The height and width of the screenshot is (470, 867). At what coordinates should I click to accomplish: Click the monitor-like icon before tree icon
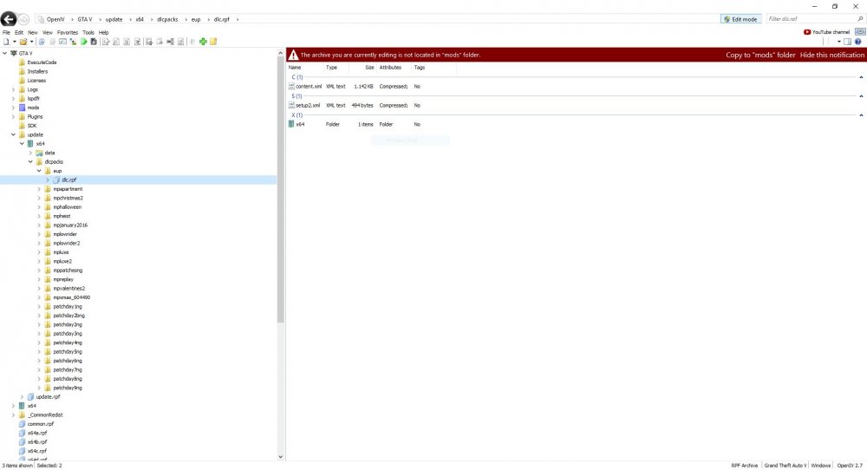[x=62, y=42]
